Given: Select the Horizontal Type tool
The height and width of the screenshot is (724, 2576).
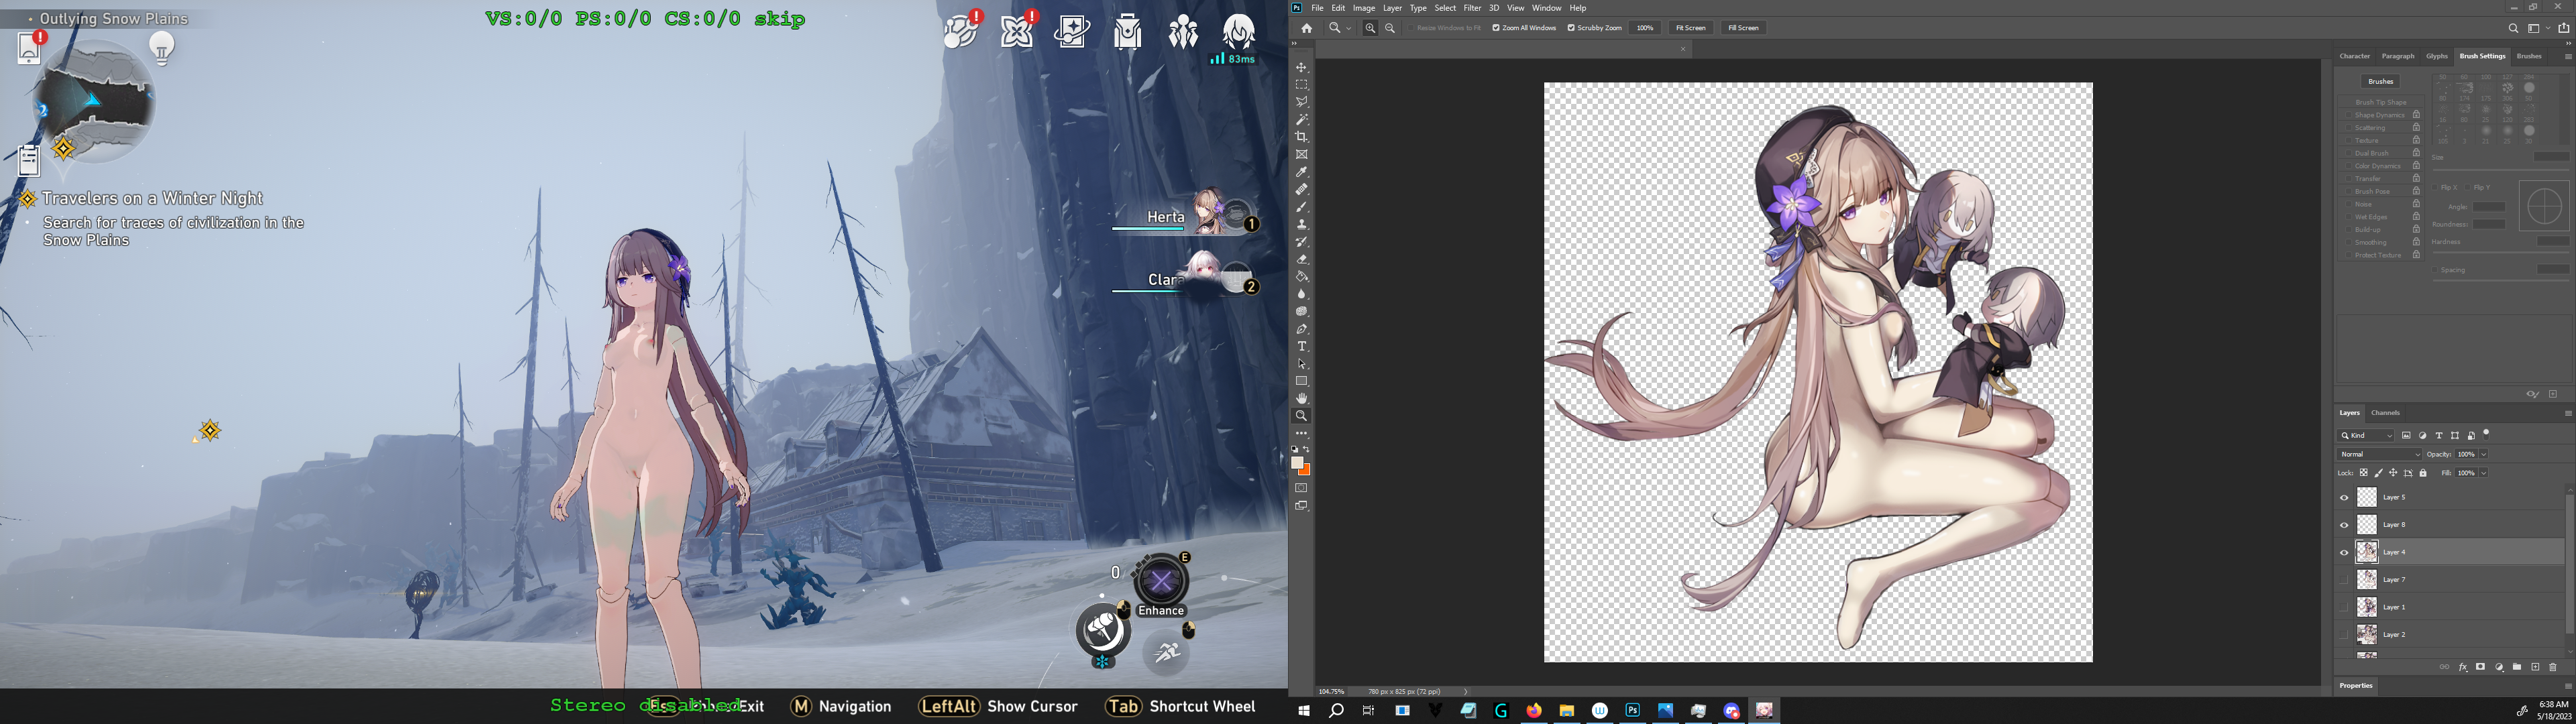Looking at the screenshot, I should [1301, 346].
